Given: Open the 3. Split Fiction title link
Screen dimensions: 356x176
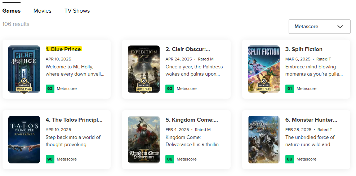Looking at the screenshot, I should click(x=304, y=49).
